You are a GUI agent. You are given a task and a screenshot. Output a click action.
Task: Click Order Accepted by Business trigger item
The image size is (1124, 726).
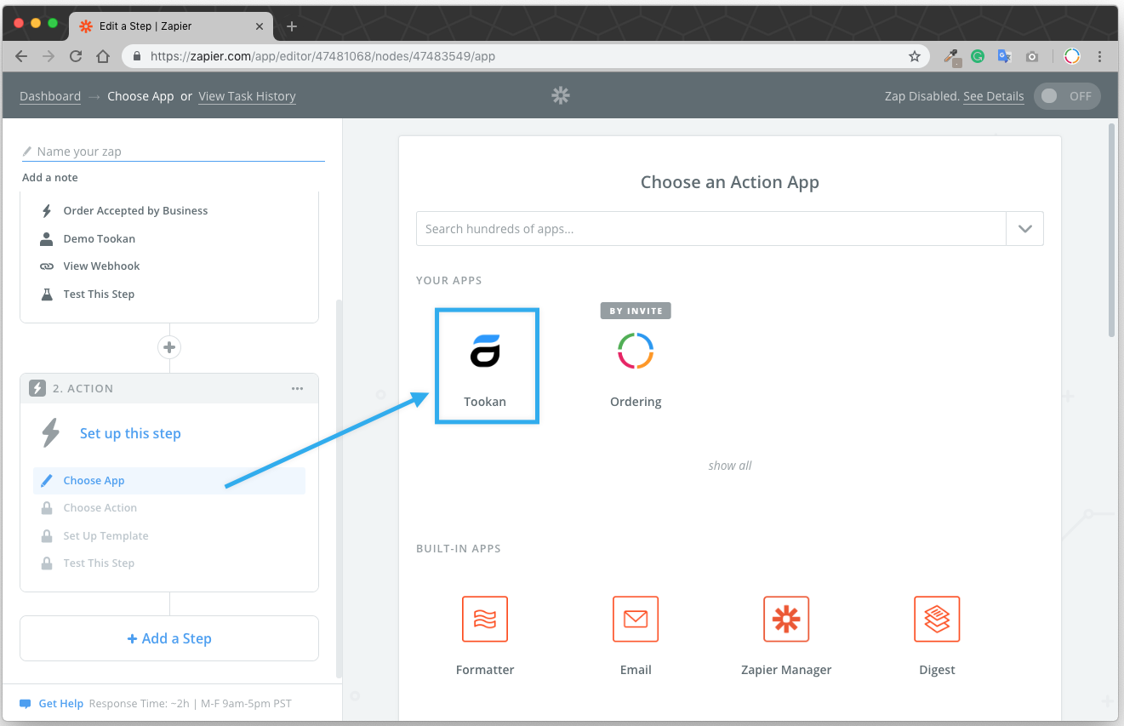click(135, 211)
